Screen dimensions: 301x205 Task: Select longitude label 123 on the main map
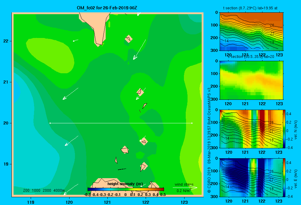[x=184, y=202]
